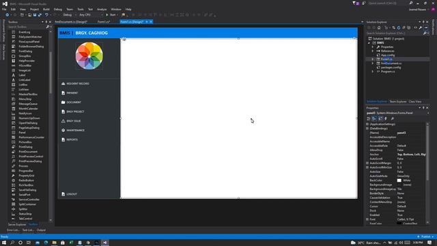Switch to the Class View tab

pos(415,102)
